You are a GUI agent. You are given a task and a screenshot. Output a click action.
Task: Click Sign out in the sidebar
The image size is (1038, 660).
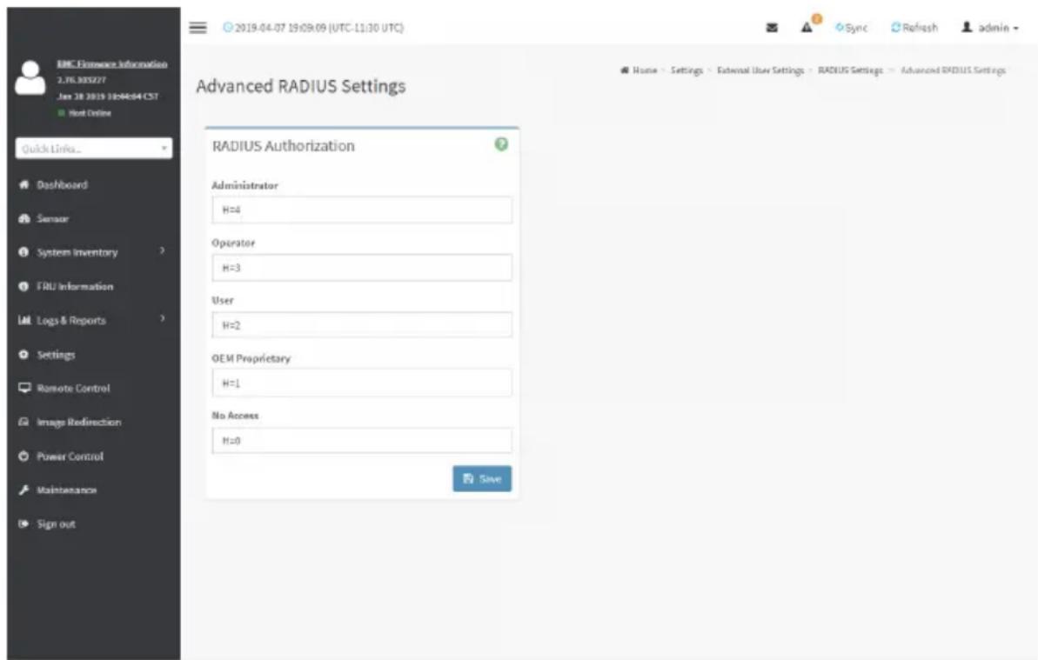56,523
